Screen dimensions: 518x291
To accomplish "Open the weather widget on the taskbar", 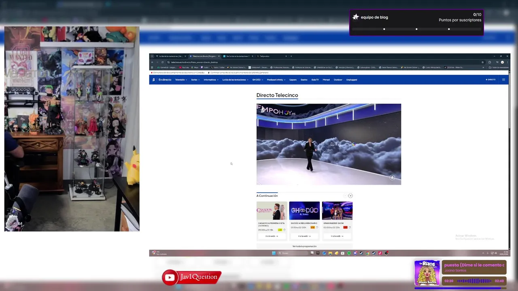I will click(x=159, y=253).
